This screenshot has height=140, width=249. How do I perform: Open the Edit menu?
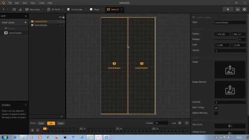click(17, 3)
